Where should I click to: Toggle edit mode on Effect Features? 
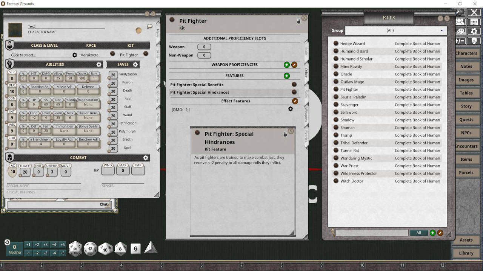click(x=295, y=101)
